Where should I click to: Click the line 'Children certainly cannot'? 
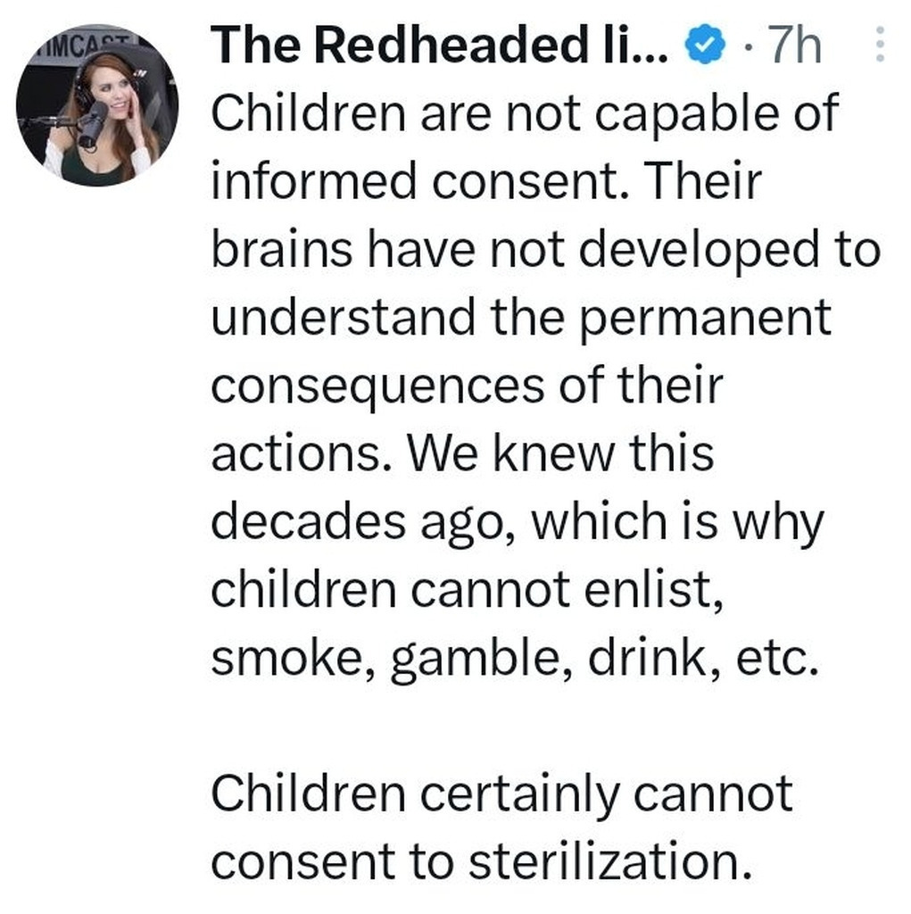coord(501,795)
